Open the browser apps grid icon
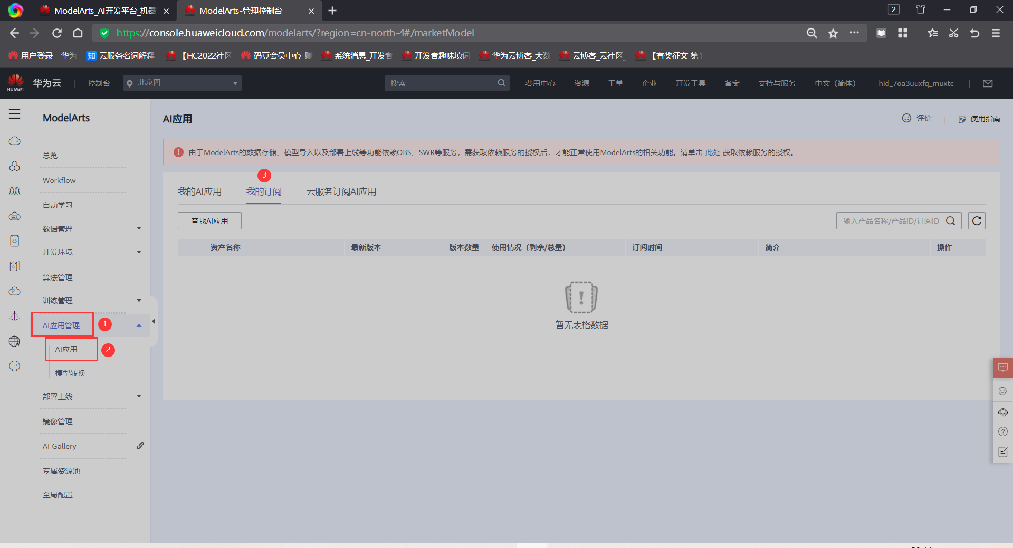 pos(903,33)
